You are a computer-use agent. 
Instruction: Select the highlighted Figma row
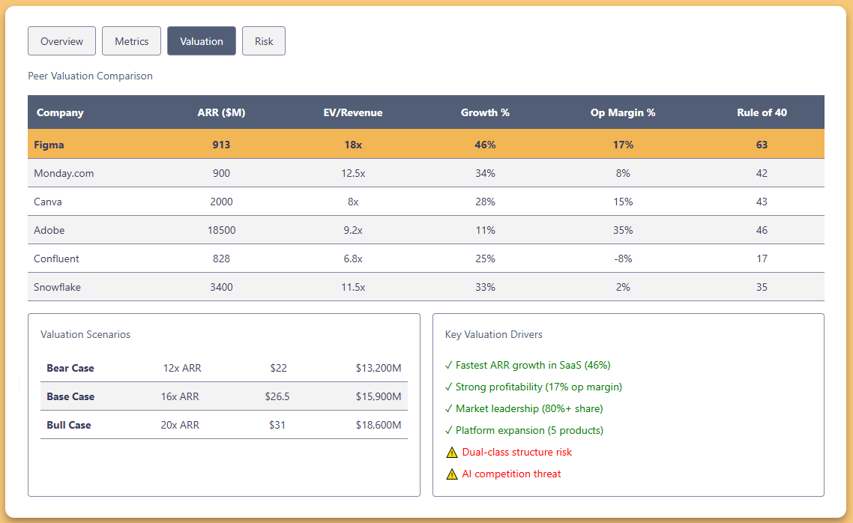click(300, 144)
